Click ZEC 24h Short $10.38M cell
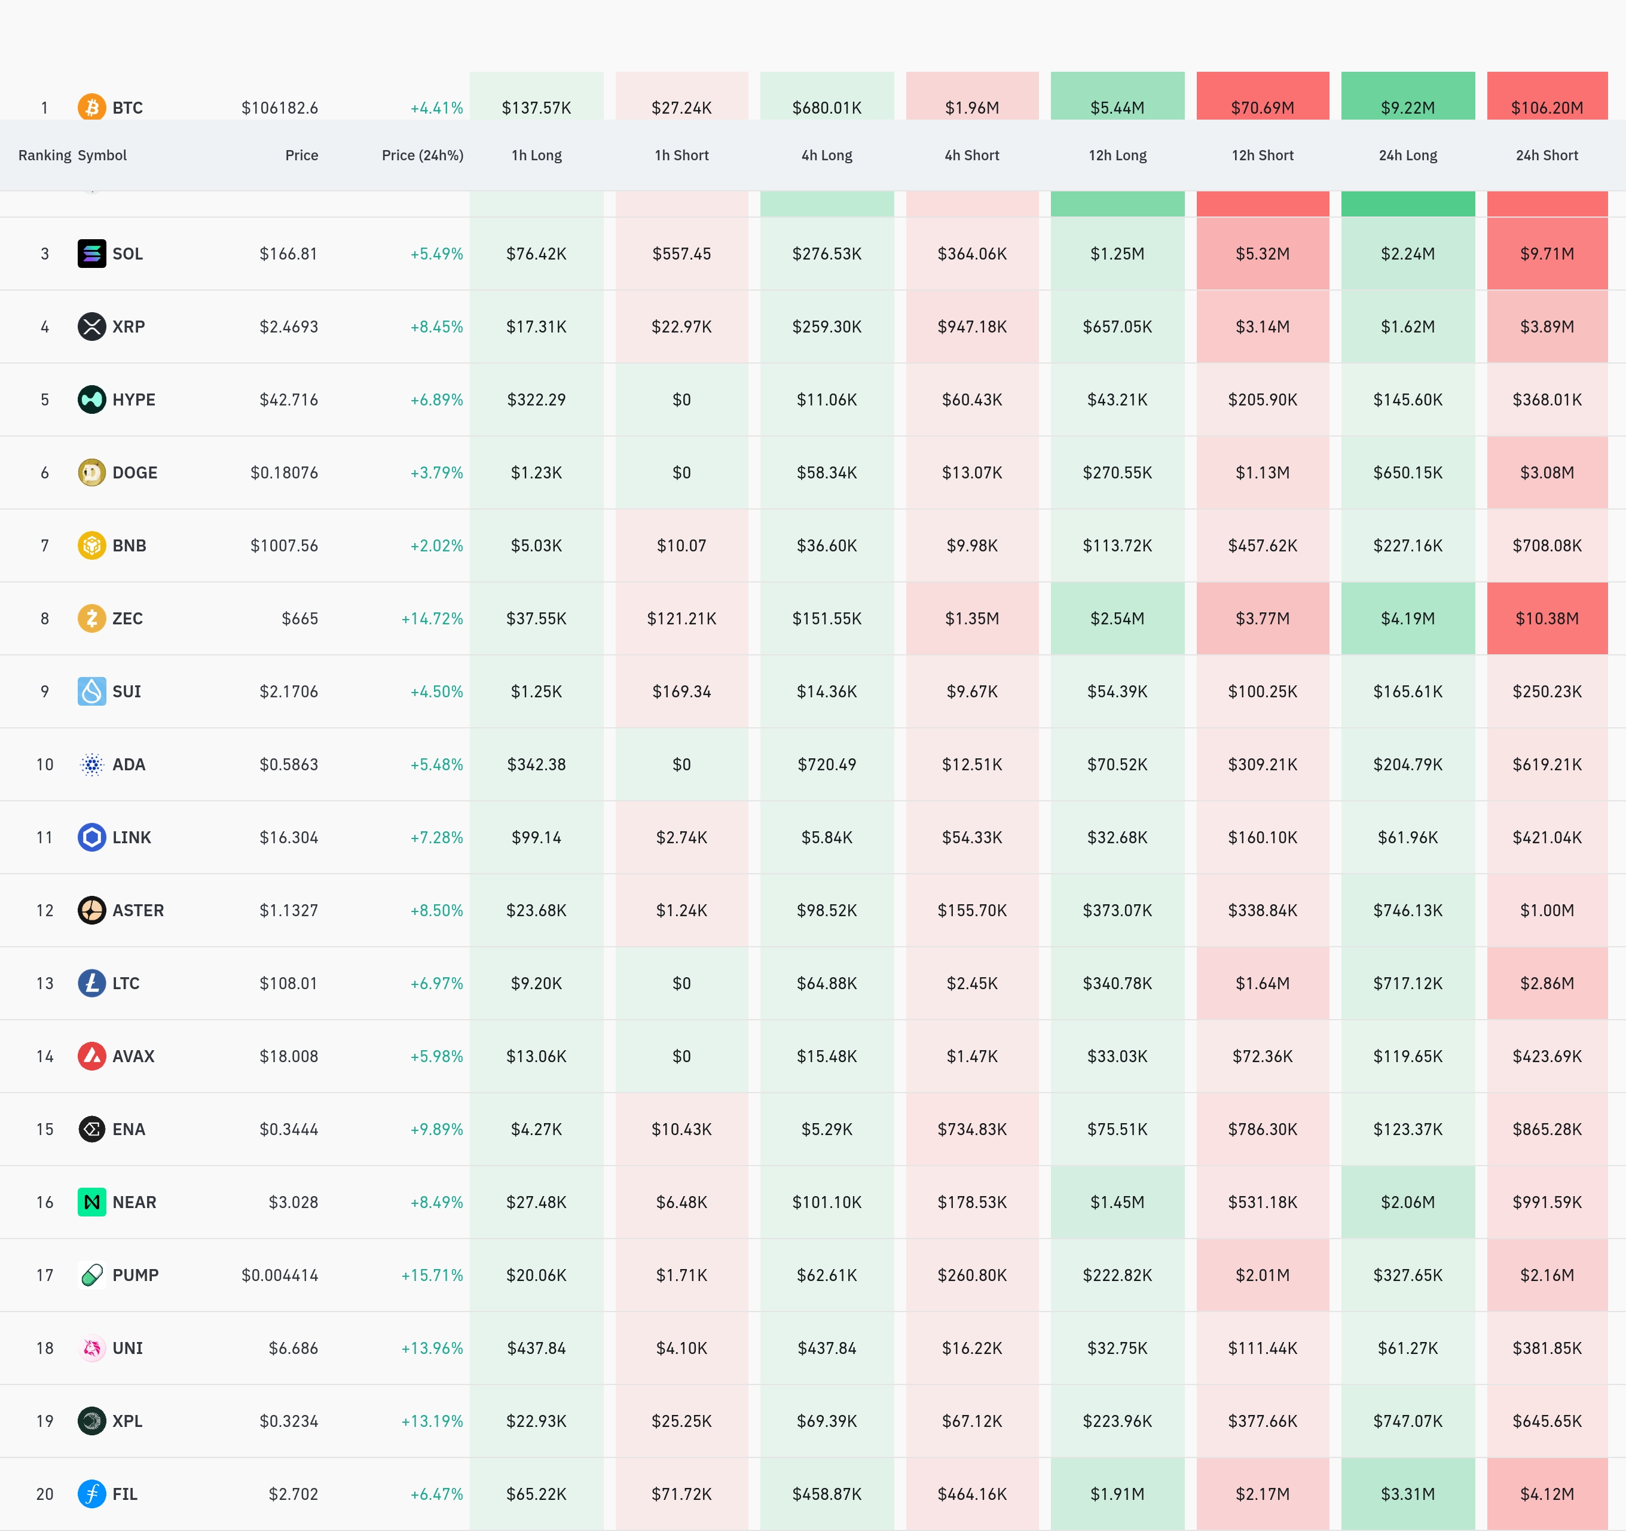 click(1546, 618)
